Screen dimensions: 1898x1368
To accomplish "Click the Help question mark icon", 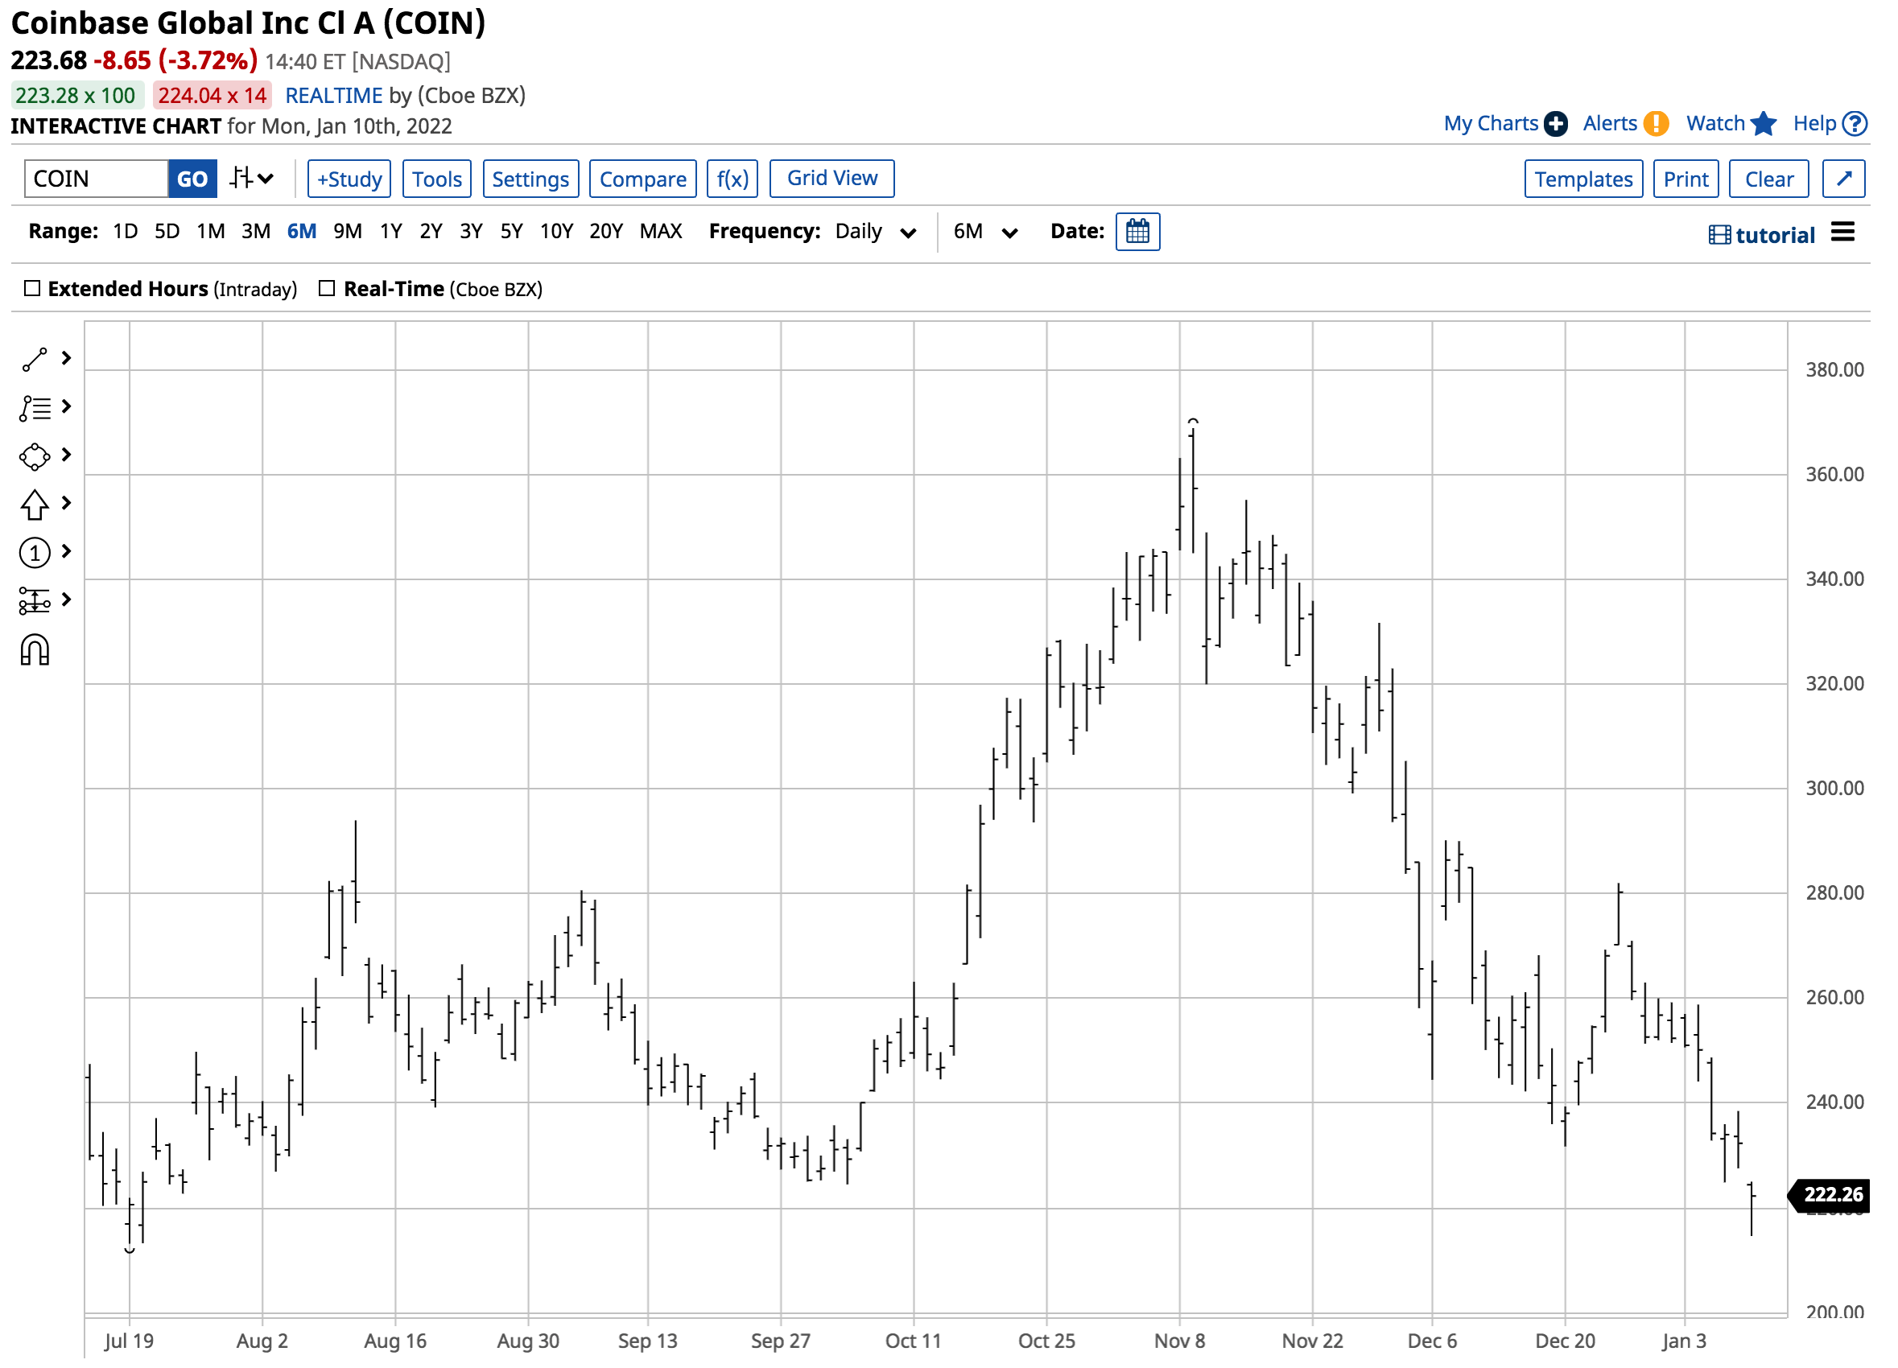I will point(1856,124).
